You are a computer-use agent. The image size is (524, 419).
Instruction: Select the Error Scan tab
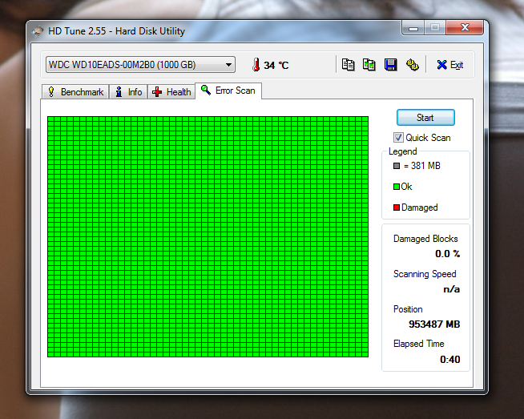pyautogui.click(x=228, y=91)
